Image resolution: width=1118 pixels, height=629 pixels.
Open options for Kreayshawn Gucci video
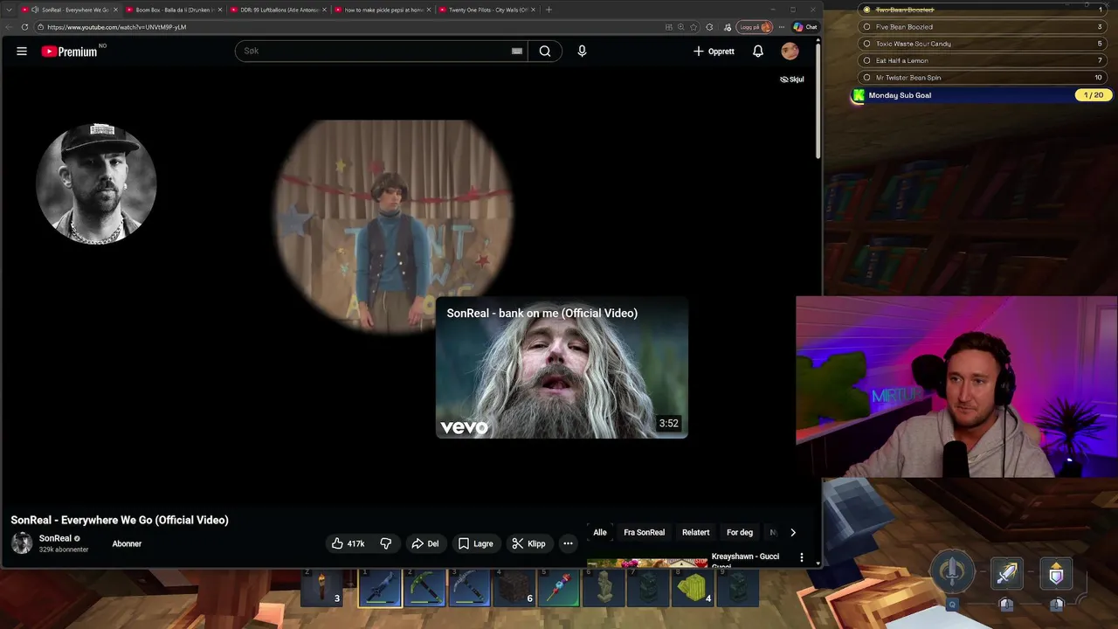pyautogui.click(x=802, y=557)
